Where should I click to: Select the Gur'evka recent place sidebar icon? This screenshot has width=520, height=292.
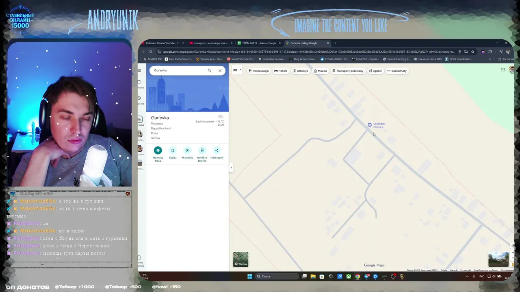pyautogui.click(x=140, y=120)
